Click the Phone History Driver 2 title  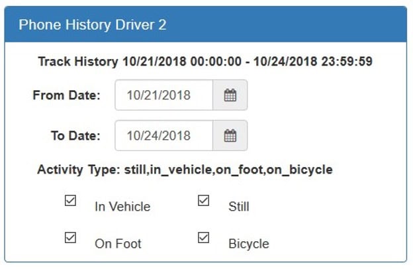(x=93, y=25)
